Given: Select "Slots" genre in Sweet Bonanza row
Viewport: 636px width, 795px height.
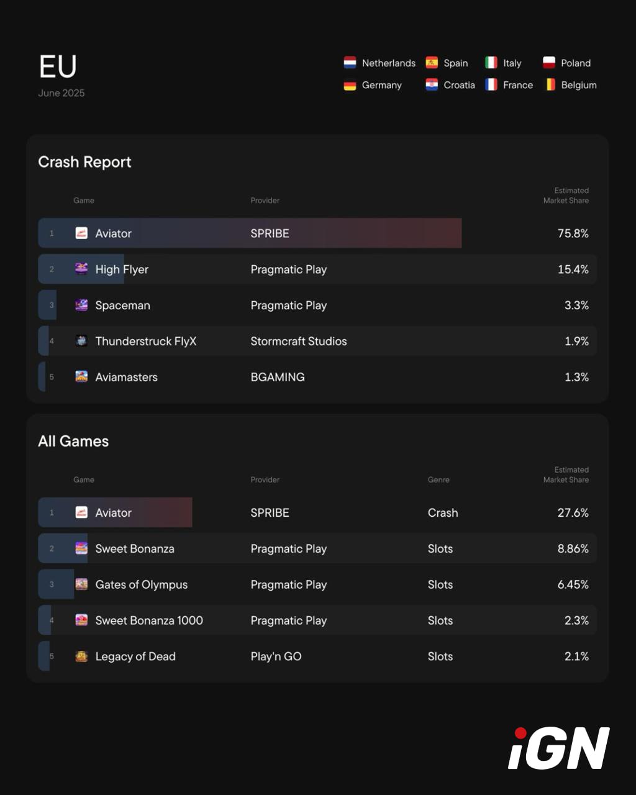Looking at the screenshot, I should click(x=440, y=549).
